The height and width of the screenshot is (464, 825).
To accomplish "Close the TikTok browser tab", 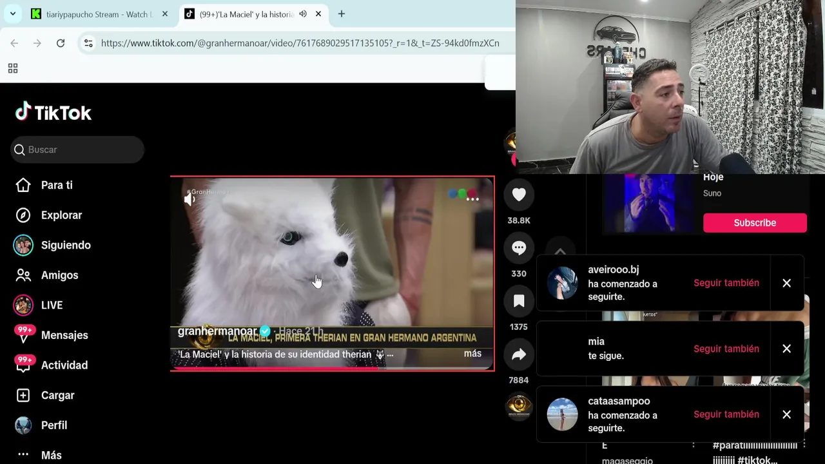I will coord(318,14).
